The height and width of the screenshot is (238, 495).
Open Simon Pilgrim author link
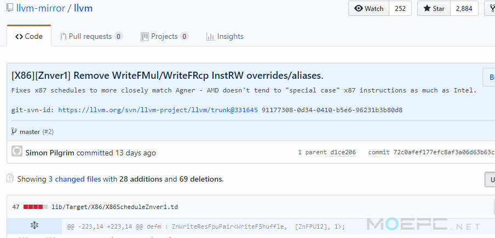click(x=50, y=153)
